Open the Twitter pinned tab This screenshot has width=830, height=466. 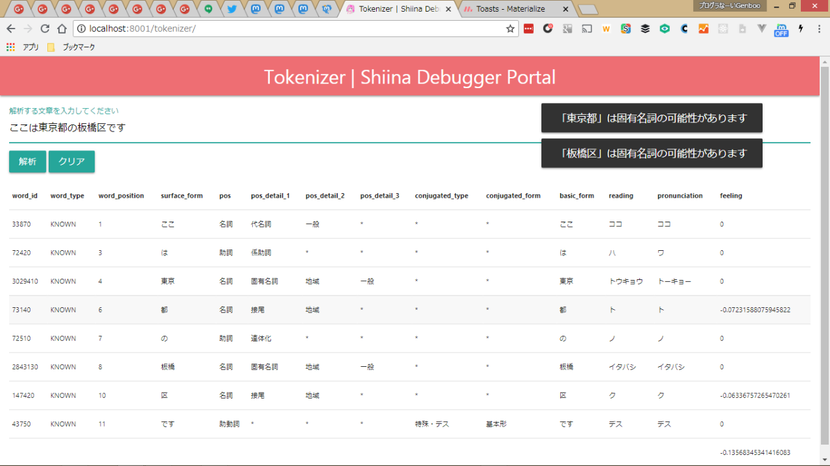coord(231,9)
